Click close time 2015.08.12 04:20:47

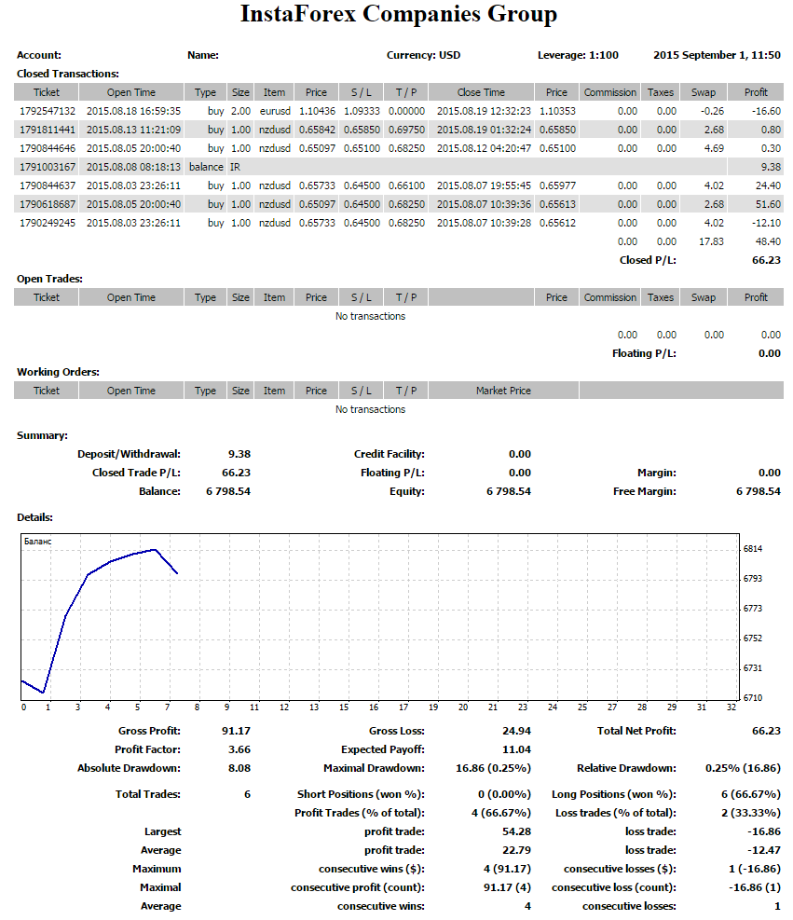pyautogui.click(x=484, y=148)
